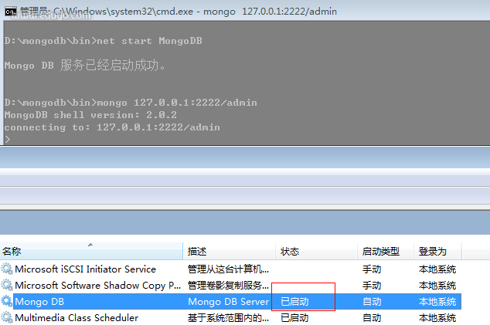Screen dimensions: 490x325
Task: Select Microsoft iSCSI Initiator Service entry
Action: pyautogui.click(x=85, y=269)
